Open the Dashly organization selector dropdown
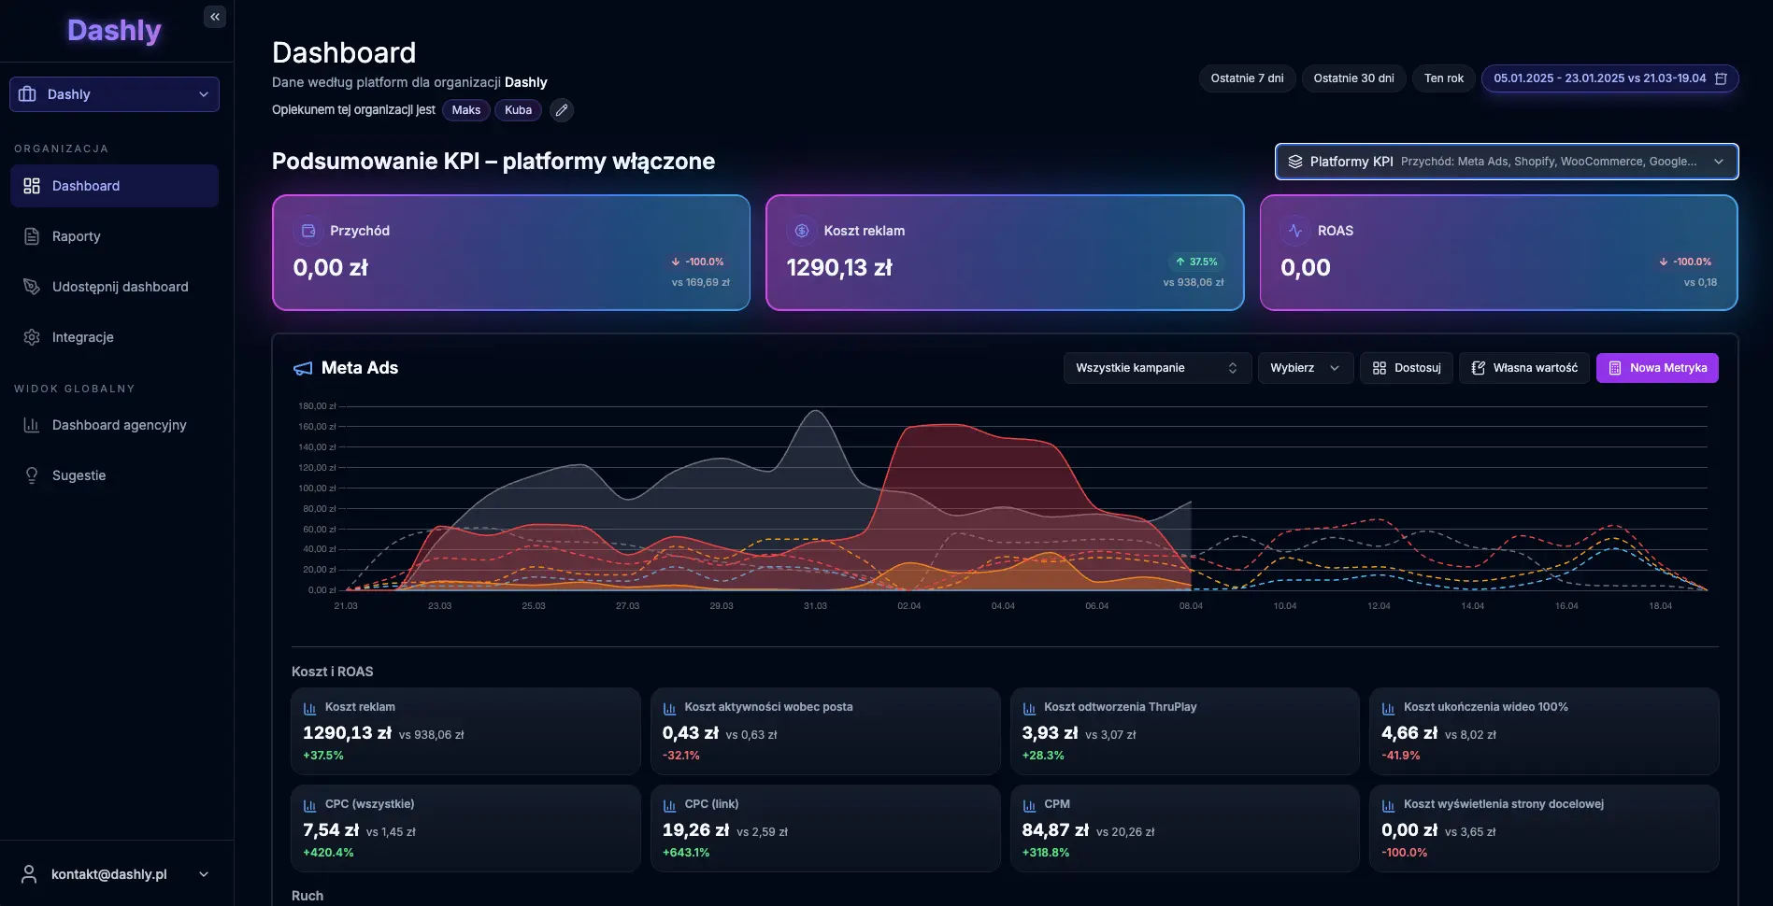 [114, 94]
